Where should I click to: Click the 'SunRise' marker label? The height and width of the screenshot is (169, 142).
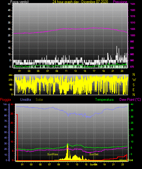pyautogui.click(x=53, y=154)
